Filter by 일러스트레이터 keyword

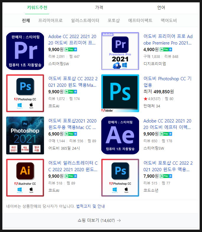point(85,20)
